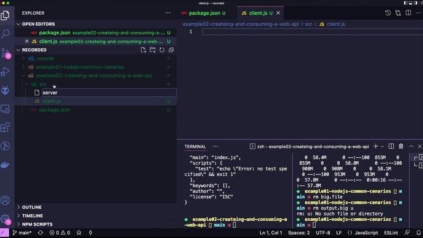Open the Manage settings gear
The image size is (423, 238).
click(x=5, y=219)
